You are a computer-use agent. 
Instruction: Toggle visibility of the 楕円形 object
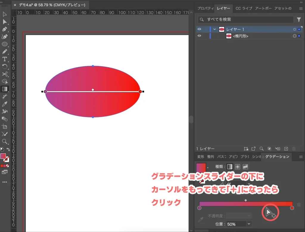pyautogui.click(x=200, y=36)
